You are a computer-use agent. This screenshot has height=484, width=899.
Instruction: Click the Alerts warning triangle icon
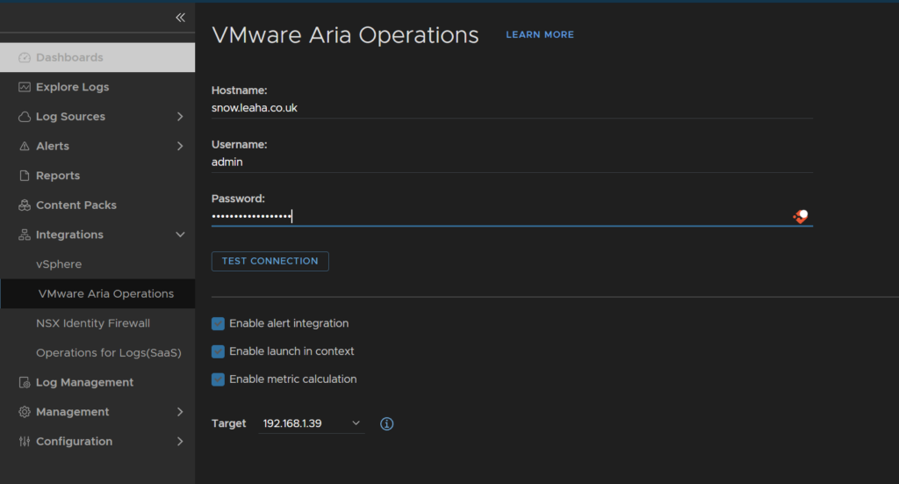click(24, 146)
